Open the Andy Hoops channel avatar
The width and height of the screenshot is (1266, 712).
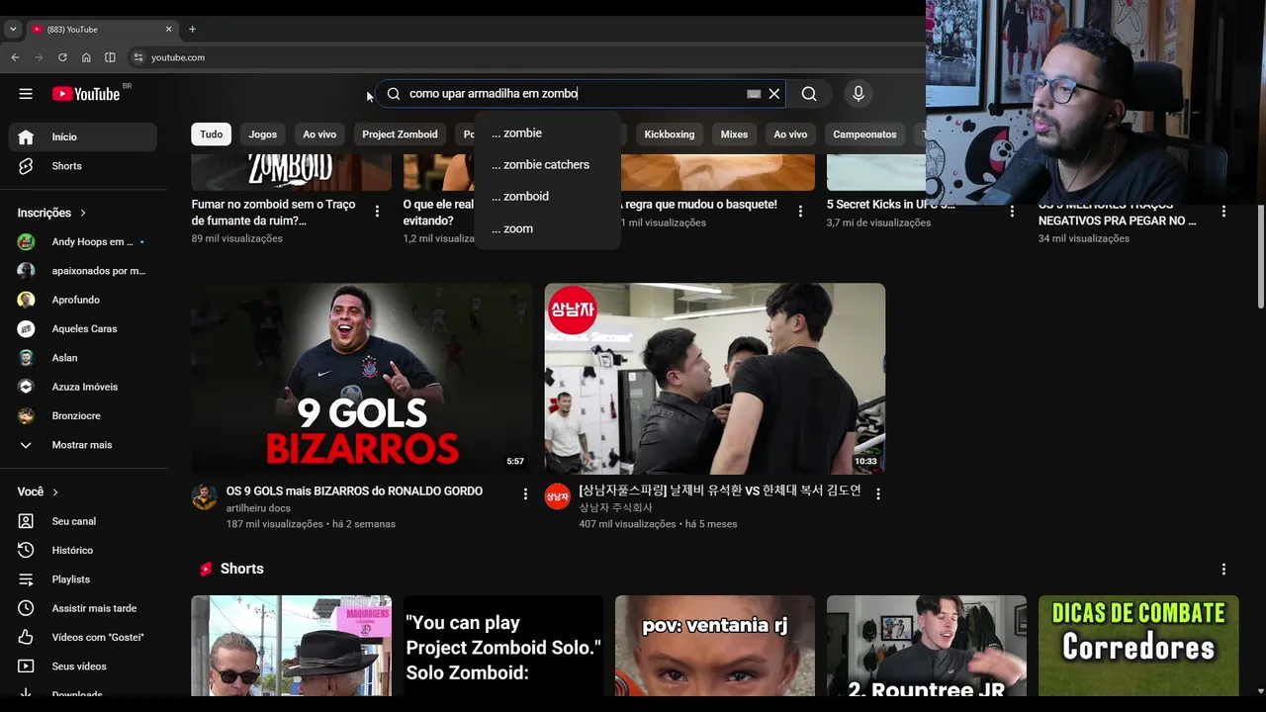coord(26,241)
